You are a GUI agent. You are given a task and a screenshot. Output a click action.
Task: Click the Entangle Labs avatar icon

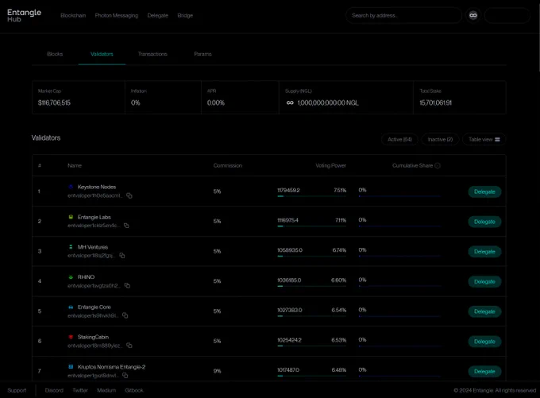pyautogui.click(x=71, y=217)
